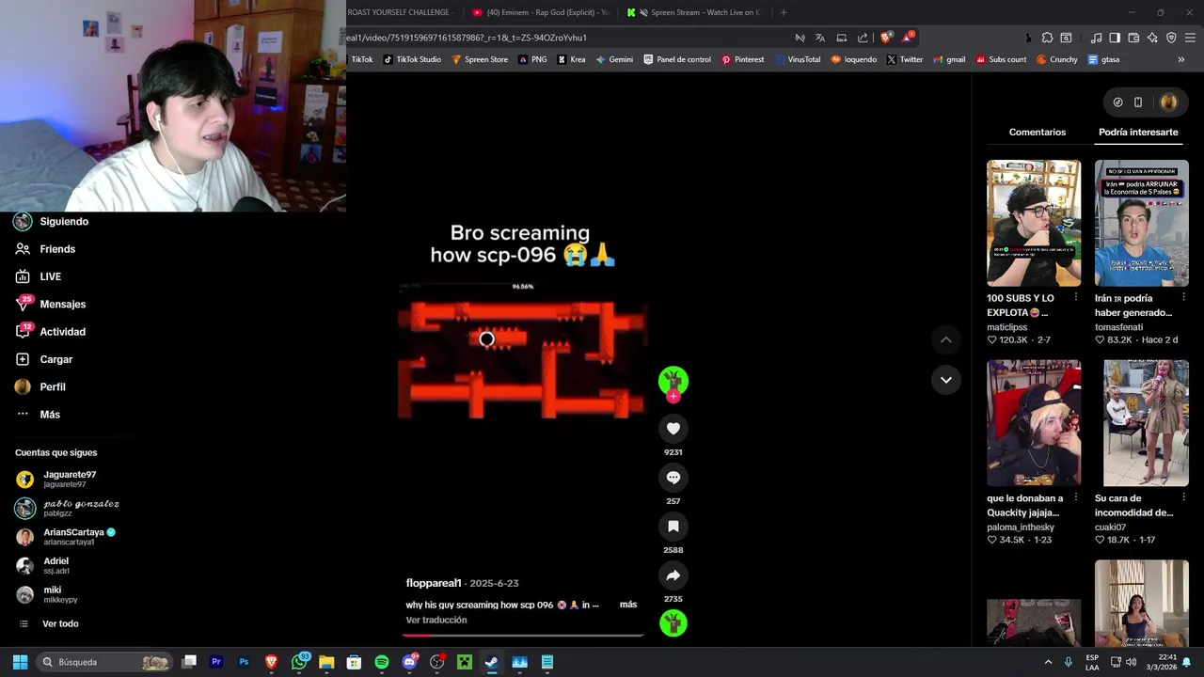
Task: Open options dots for 'Su cara de' video
Action: 1183,498
